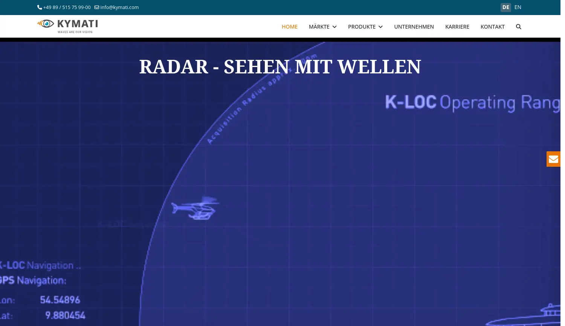Expand the Märkte dropdown chevron
Screen dimensions: 565x326
334,27
